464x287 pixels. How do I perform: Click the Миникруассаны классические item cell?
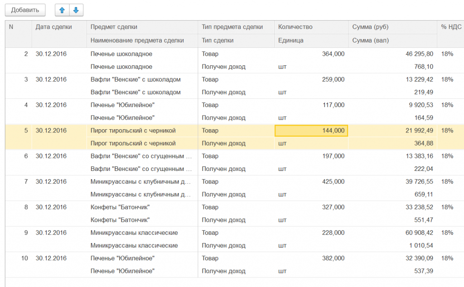pyautogui.click(x=134, y=233)
